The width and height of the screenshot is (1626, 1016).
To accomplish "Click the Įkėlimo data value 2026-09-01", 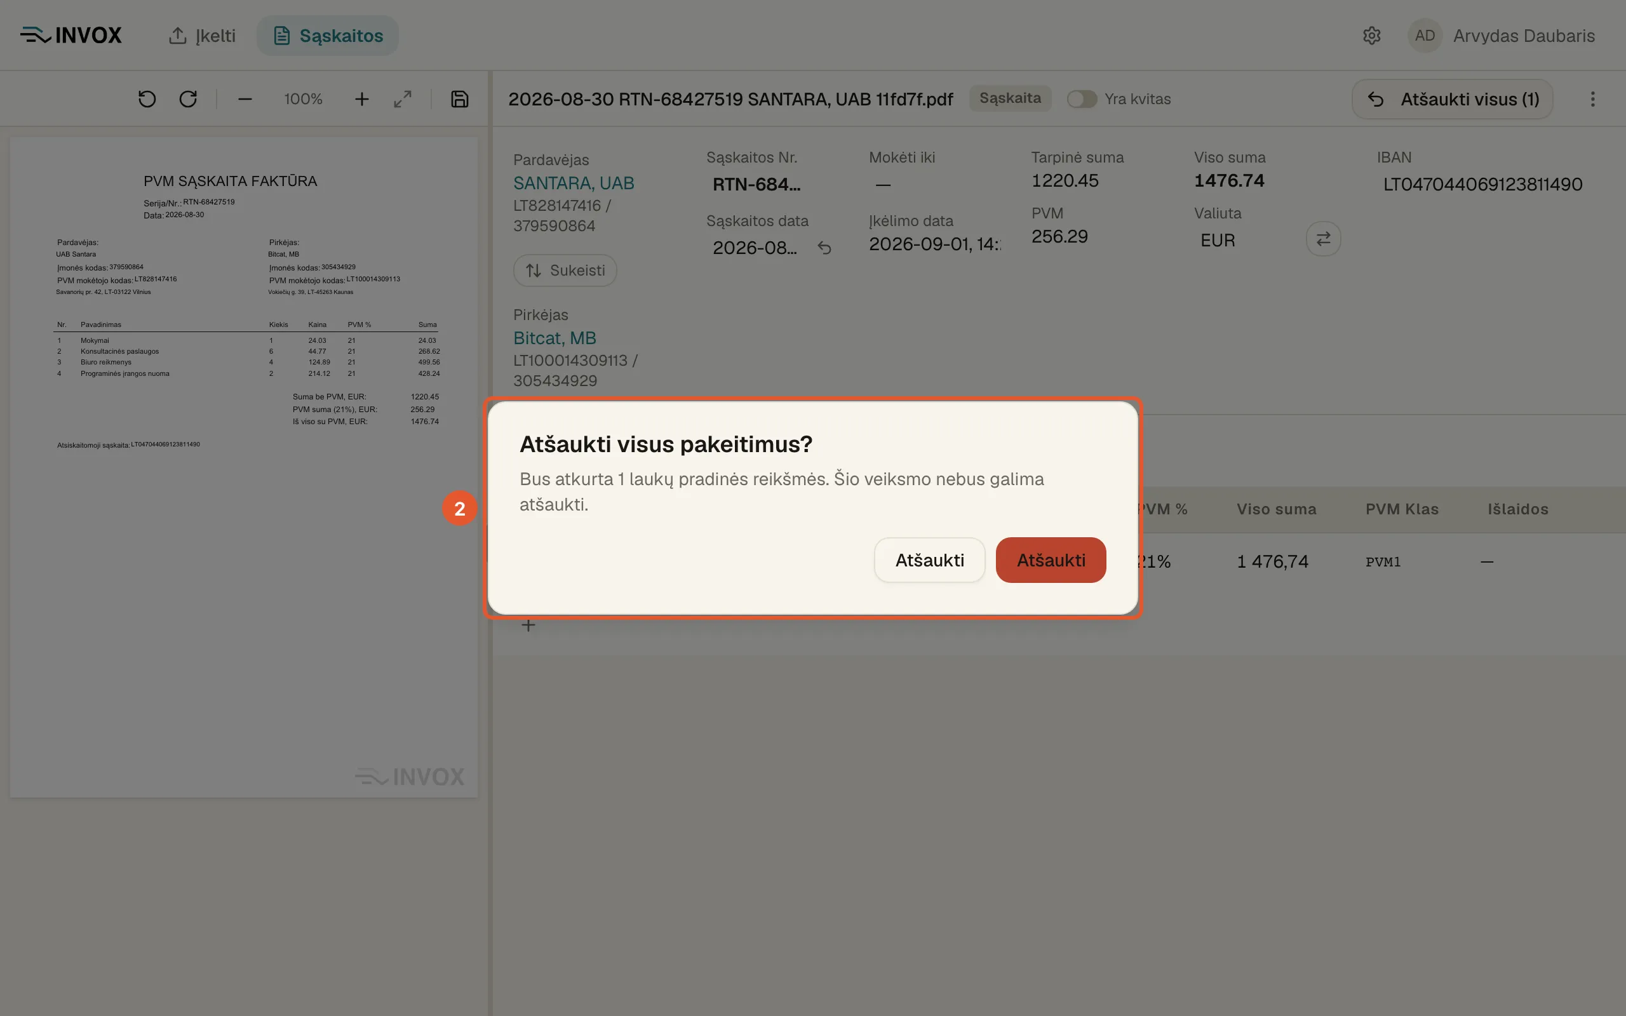I will click(x=934, y=244).
